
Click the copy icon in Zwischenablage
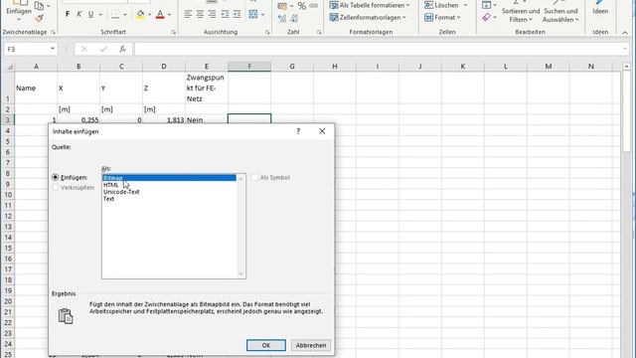click(x=40, y=6)
